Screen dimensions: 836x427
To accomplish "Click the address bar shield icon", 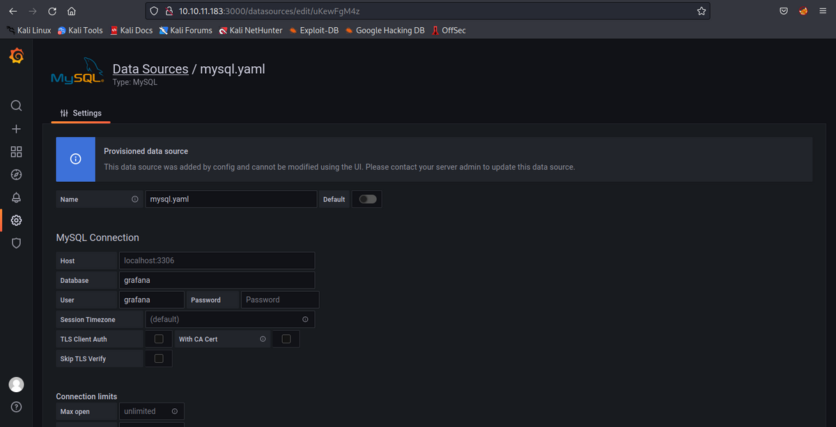I will point(155,11).
